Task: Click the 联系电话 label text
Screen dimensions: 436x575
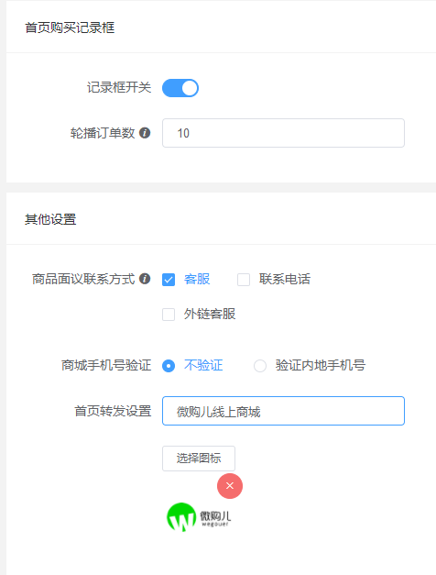Action: point(285,280)
